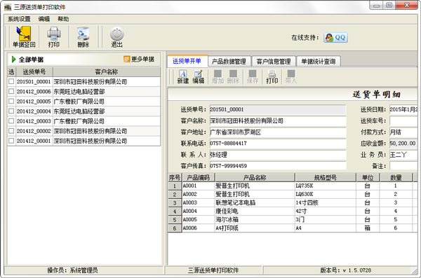
Task: Click the 客户名称 column header in list
Action: (107, 72)
